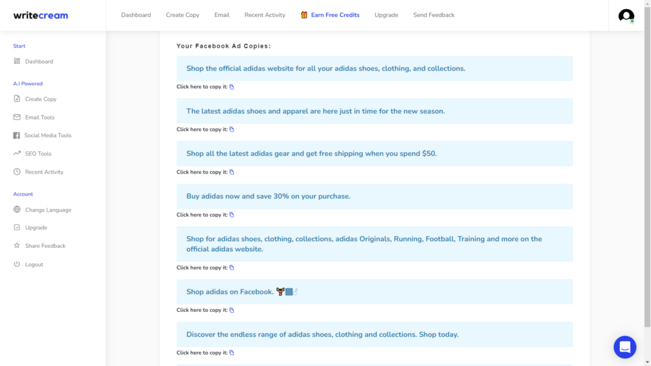Click the Create Copy document icon in sidebar
The width and height of the screenshot is (651, 366).
click(17, 98)
